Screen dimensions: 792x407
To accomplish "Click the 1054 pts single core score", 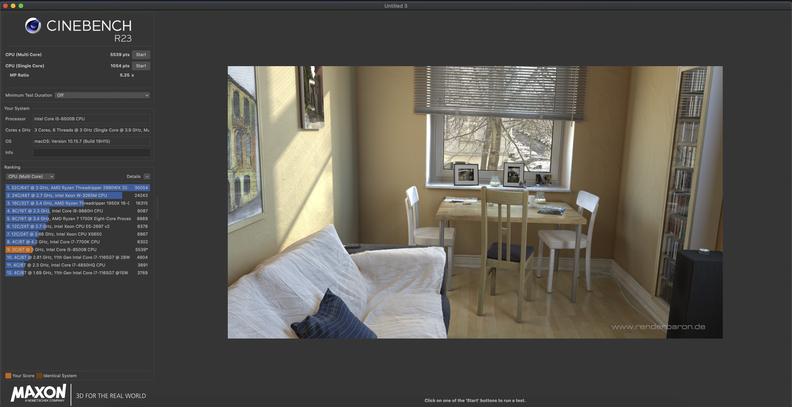I will tap(120, 66).
